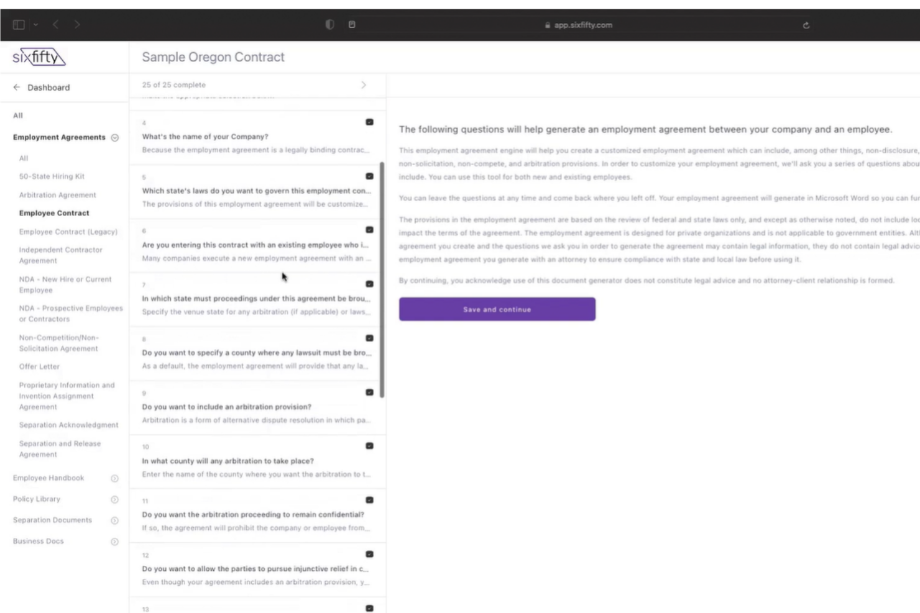Screen dimensions: 920x613
Task: Expand the Policy Library section
Action: pos(114,499)
